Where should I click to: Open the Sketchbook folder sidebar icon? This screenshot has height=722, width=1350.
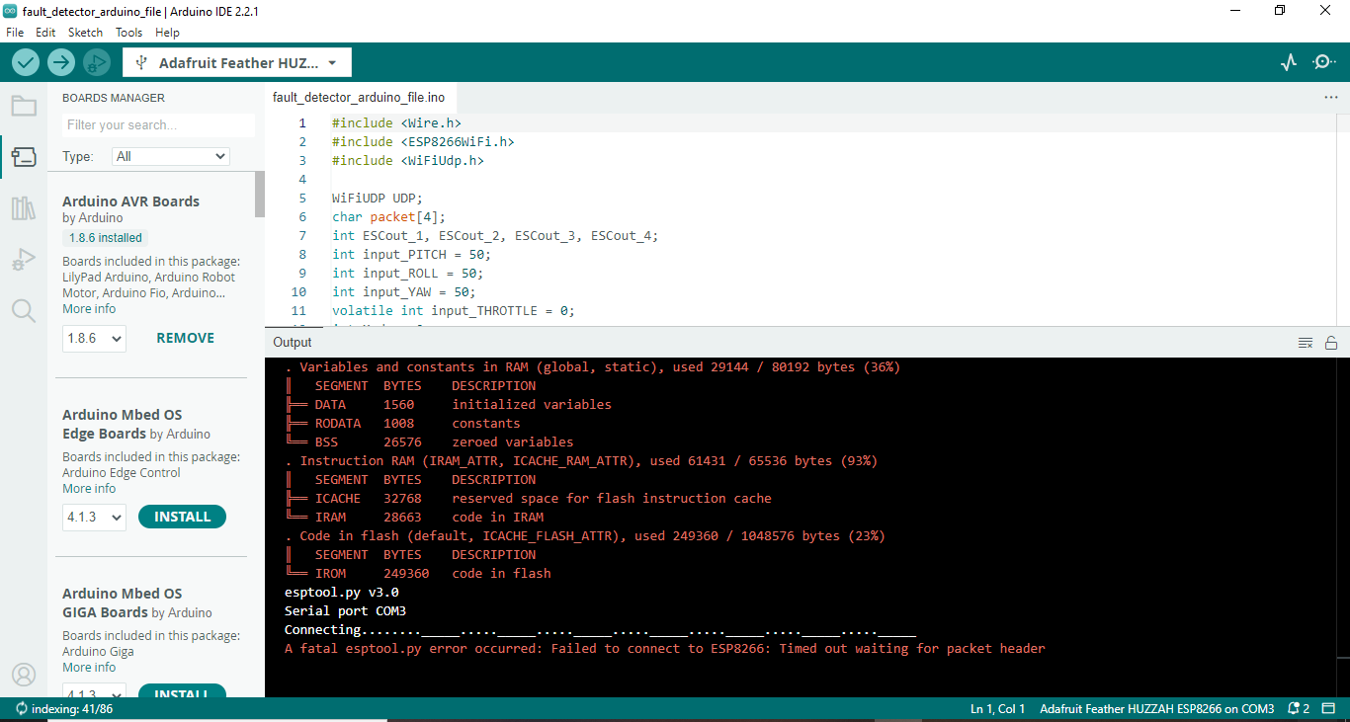24,106
